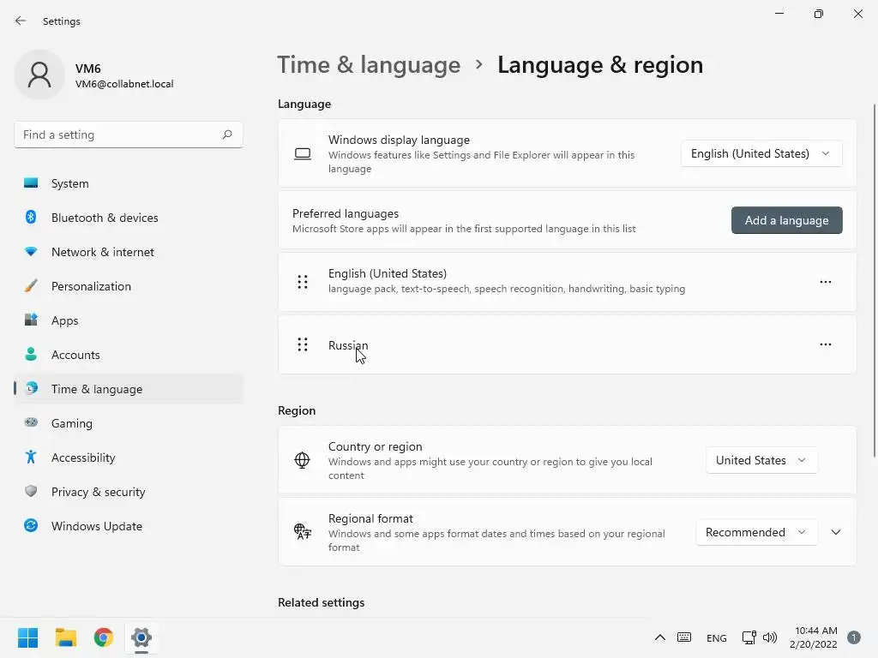The height and width of the screenshot is (658, 878).
Task: Open File Explorer from taskbar
Action: pyautogui.click(x=65, y=637)
